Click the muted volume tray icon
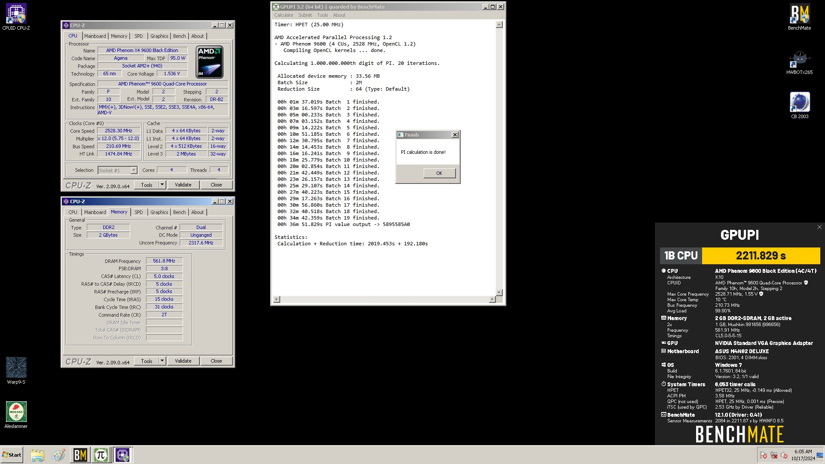825x464 pixels. click(x=784, y=455)
